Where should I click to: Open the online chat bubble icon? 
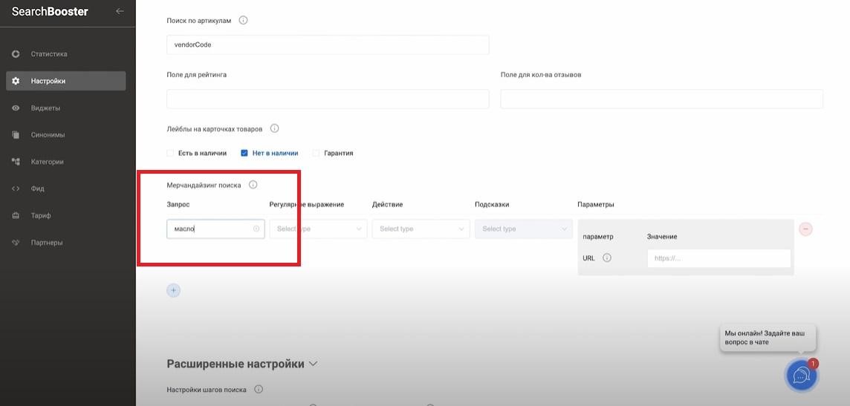(801, 376)
